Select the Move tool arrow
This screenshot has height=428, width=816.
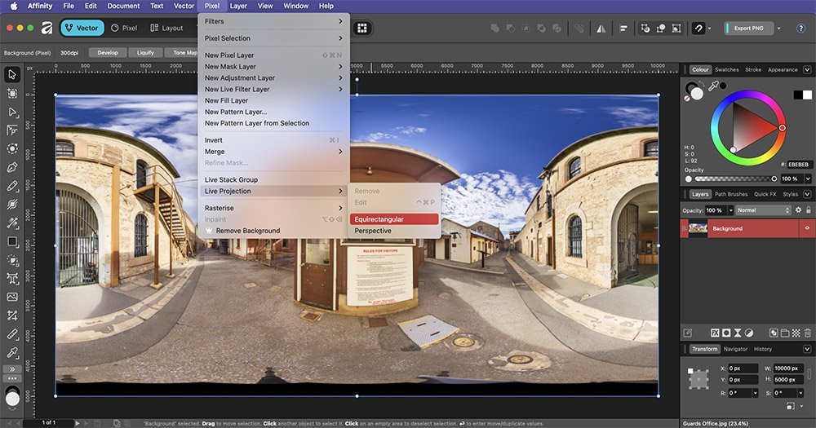coord(12,74)
